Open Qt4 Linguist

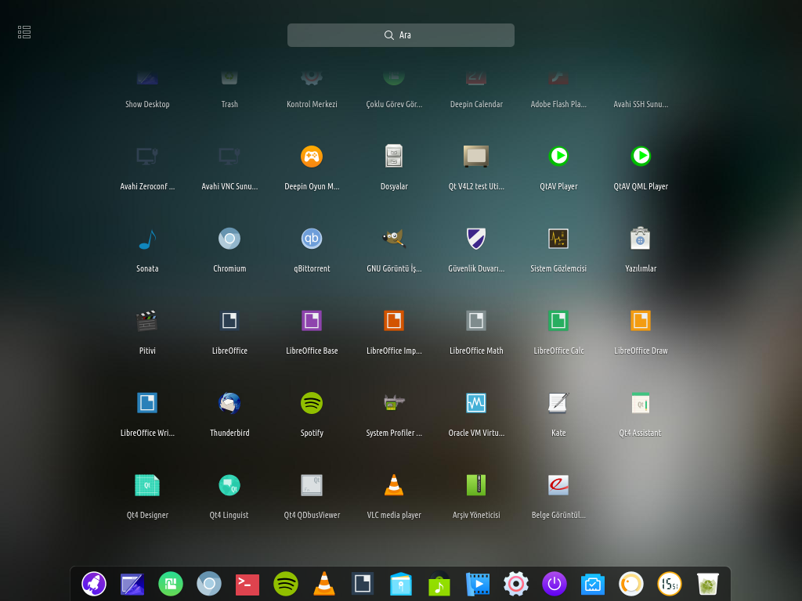pyautogui.click(x=229, y=485)
